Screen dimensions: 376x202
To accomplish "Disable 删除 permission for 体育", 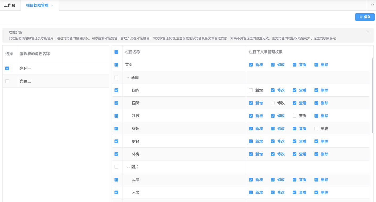I will pyautogui.click(x=316, y=154).
